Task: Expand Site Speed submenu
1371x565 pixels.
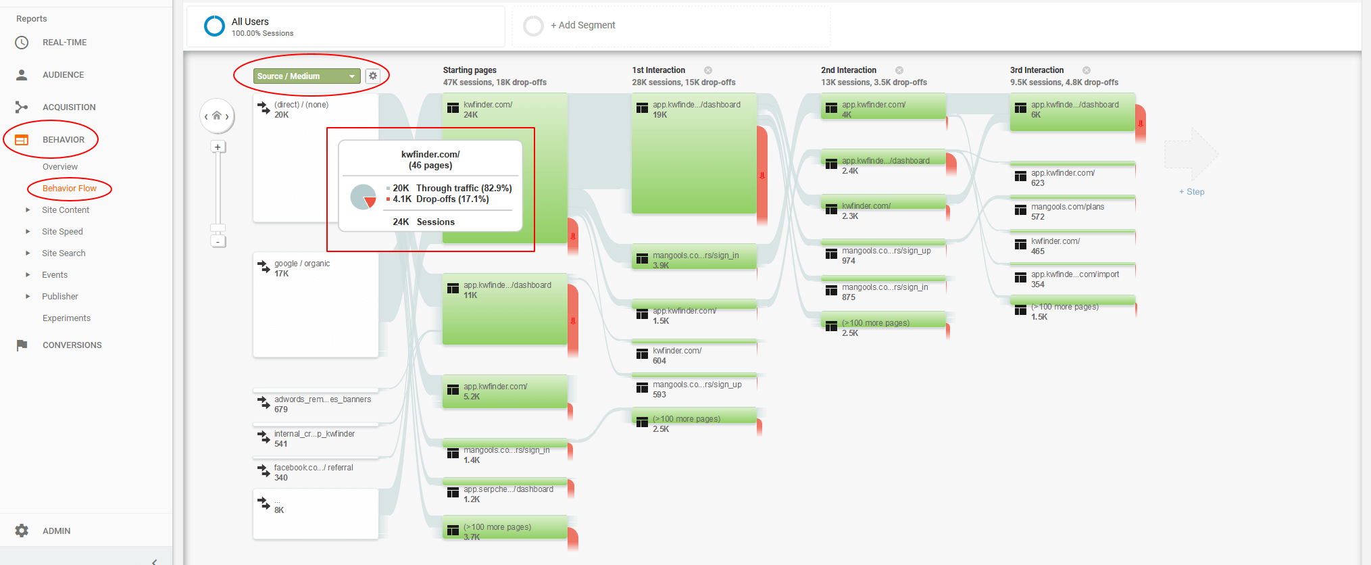Action: pos(28,232)
